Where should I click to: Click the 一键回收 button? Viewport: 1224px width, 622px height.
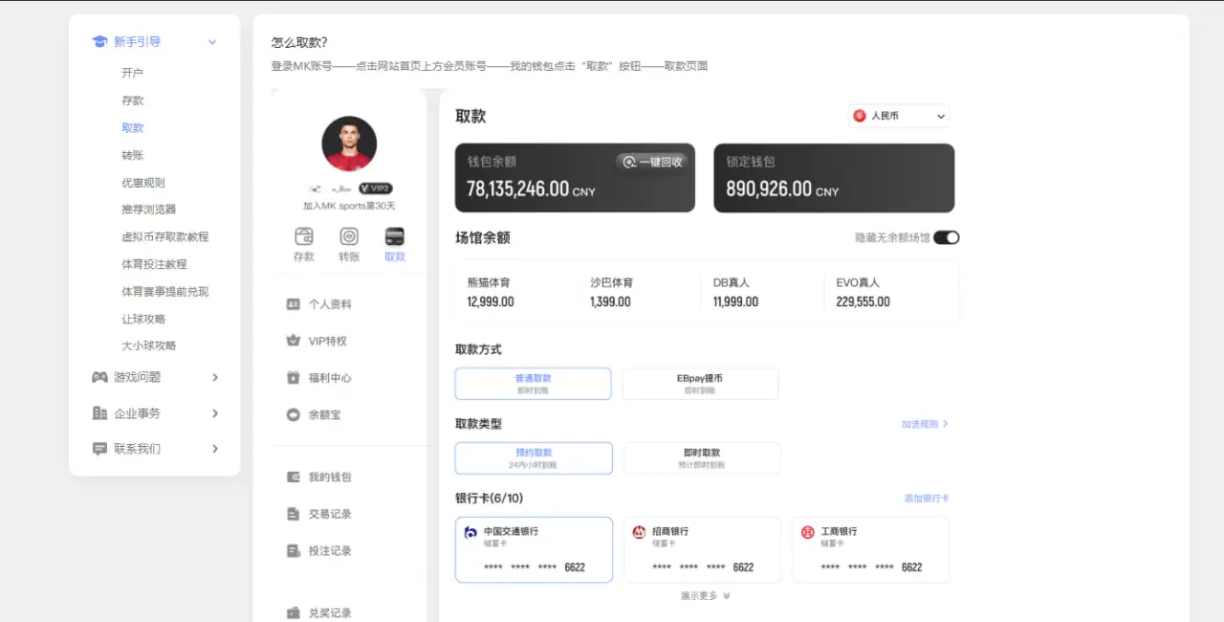coord(652,162)
